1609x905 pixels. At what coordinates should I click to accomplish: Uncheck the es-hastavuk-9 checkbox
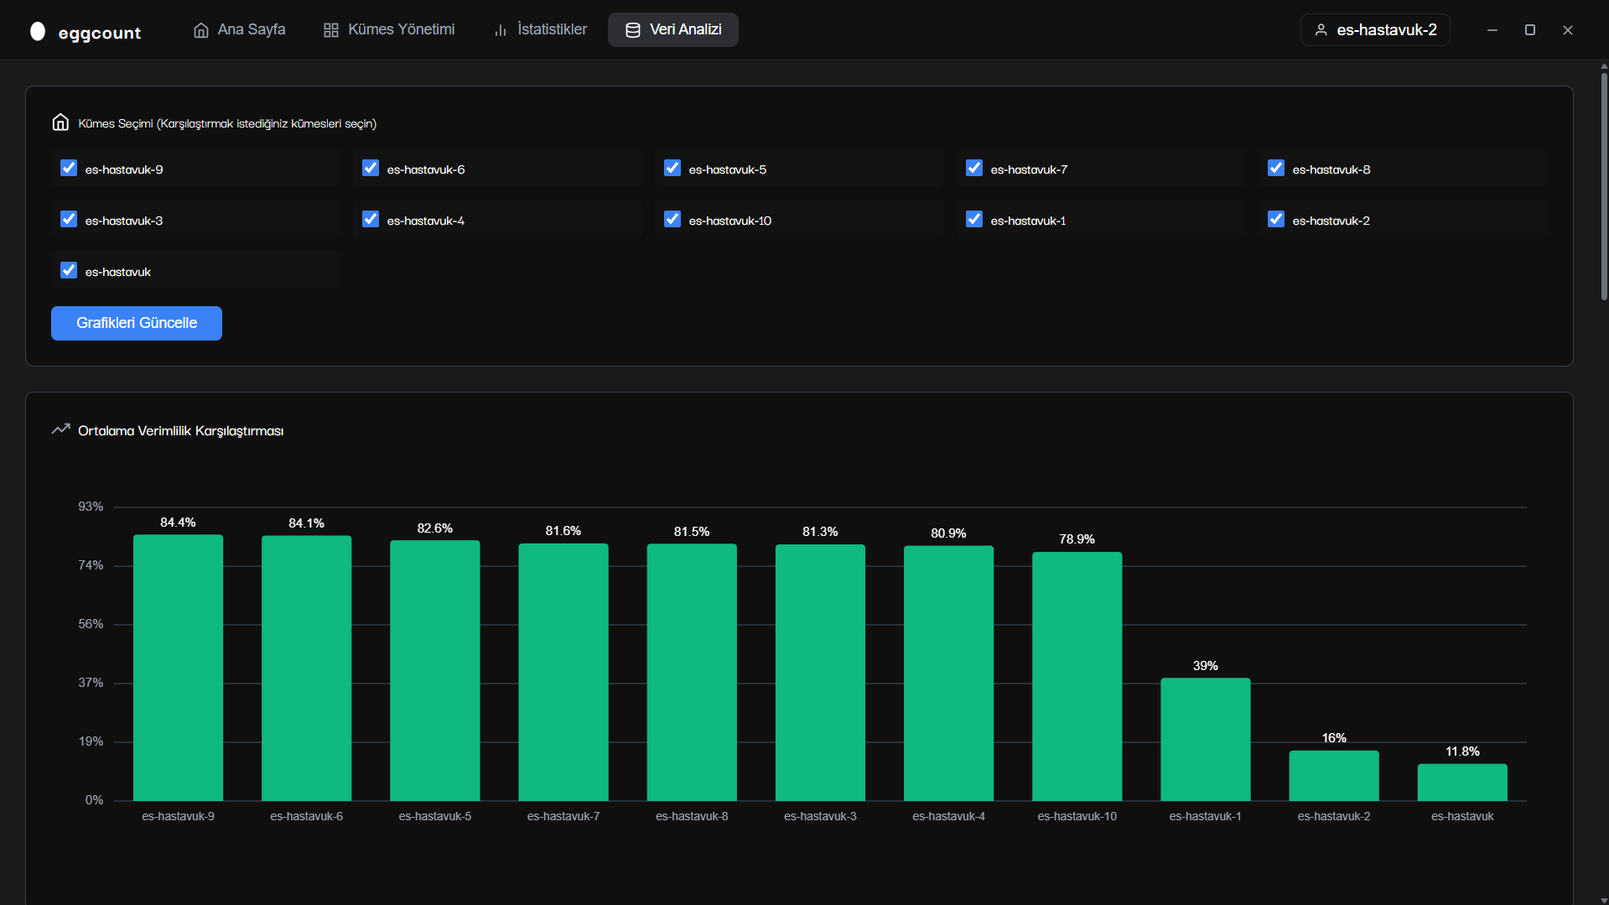click(x=69, y=169)
